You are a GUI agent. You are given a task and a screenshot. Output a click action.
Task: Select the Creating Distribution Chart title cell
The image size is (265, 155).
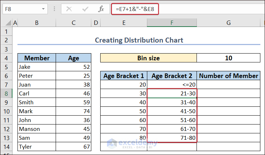coord(139,40)
